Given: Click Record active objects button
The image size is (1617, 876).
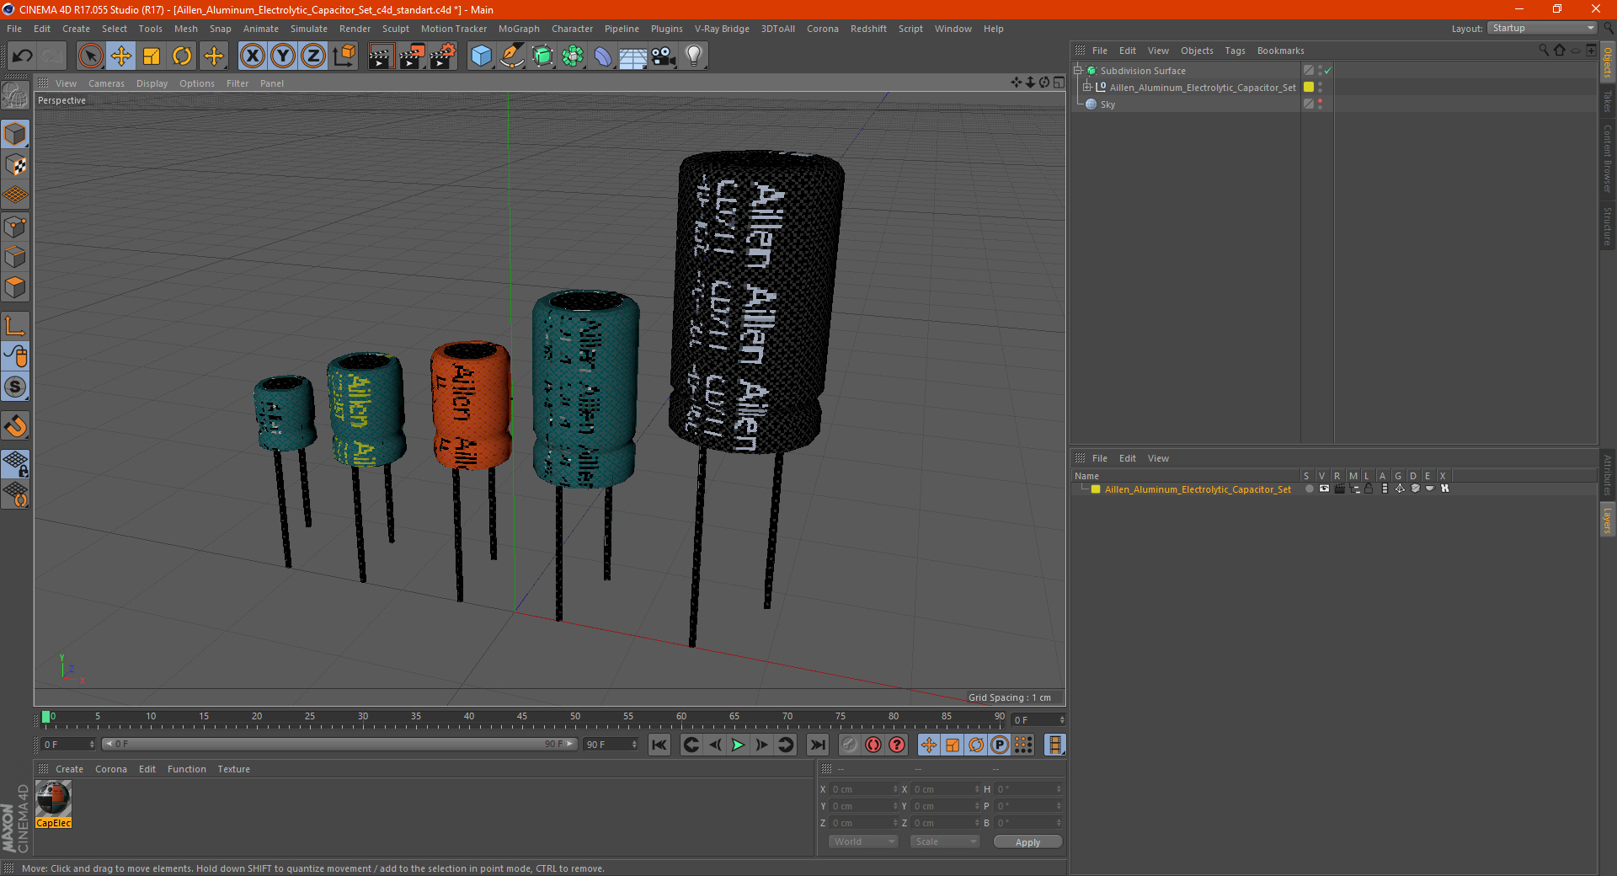Looking at the screenshot, I should coord(850,745).
